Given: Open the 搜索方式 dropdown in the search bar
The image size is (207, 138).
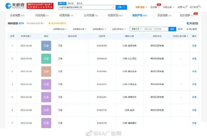Looking at the screenshot, I should pyautogui.click(x=137, y=29).
